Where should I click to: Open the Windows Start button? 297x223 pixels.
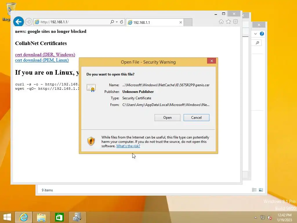(x=7, y=217)
